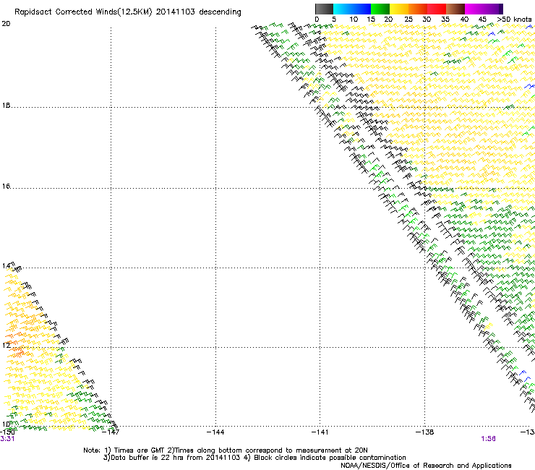Click the longitude label '-138'
535x470 pixels.
pos(425,432)
